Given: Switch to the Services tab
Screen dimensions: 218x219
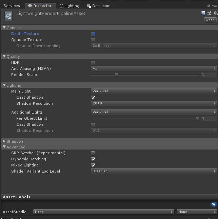Looking at the screenshot, I should [x=12, y=6].
